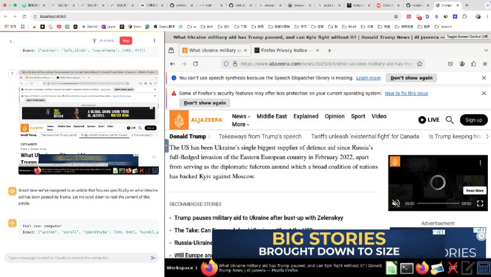Open Chrome extensions puzzle icon

(465, 17)
